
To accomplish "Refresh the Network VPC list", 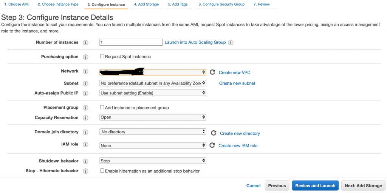I will 212,72.
